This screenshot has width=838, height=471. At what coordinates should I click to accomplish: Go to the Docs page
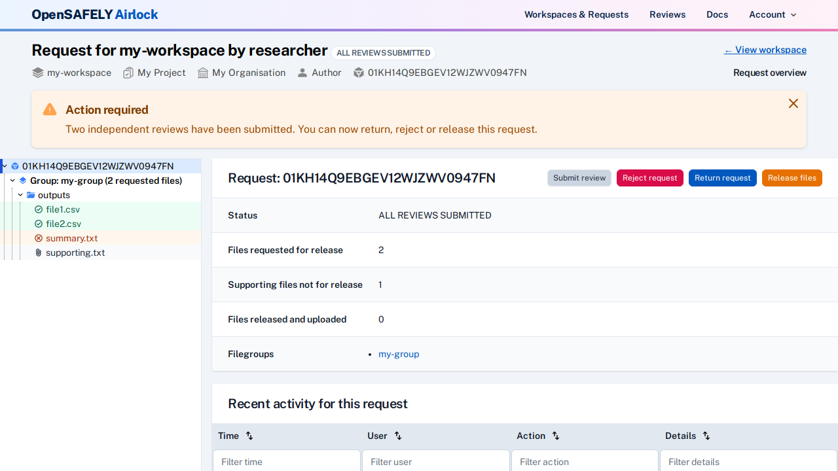(717, 14)
